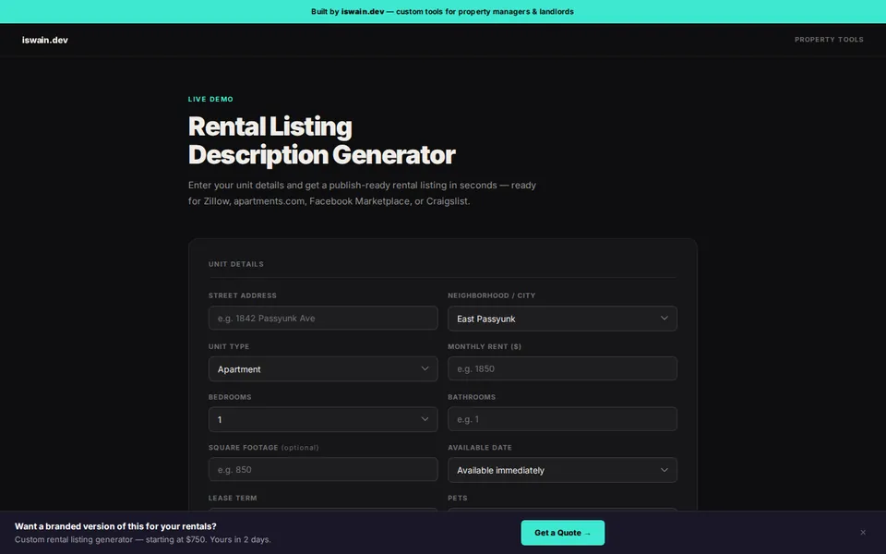Viewport: 886px width, 554px height.
Task: Open the iswain.dev link in top banner
Action: coord(362,11)
